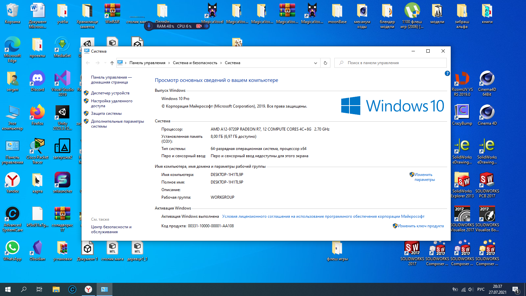
Task: Open the блендер модели folder on desktop
Action: tap(387, 15)
